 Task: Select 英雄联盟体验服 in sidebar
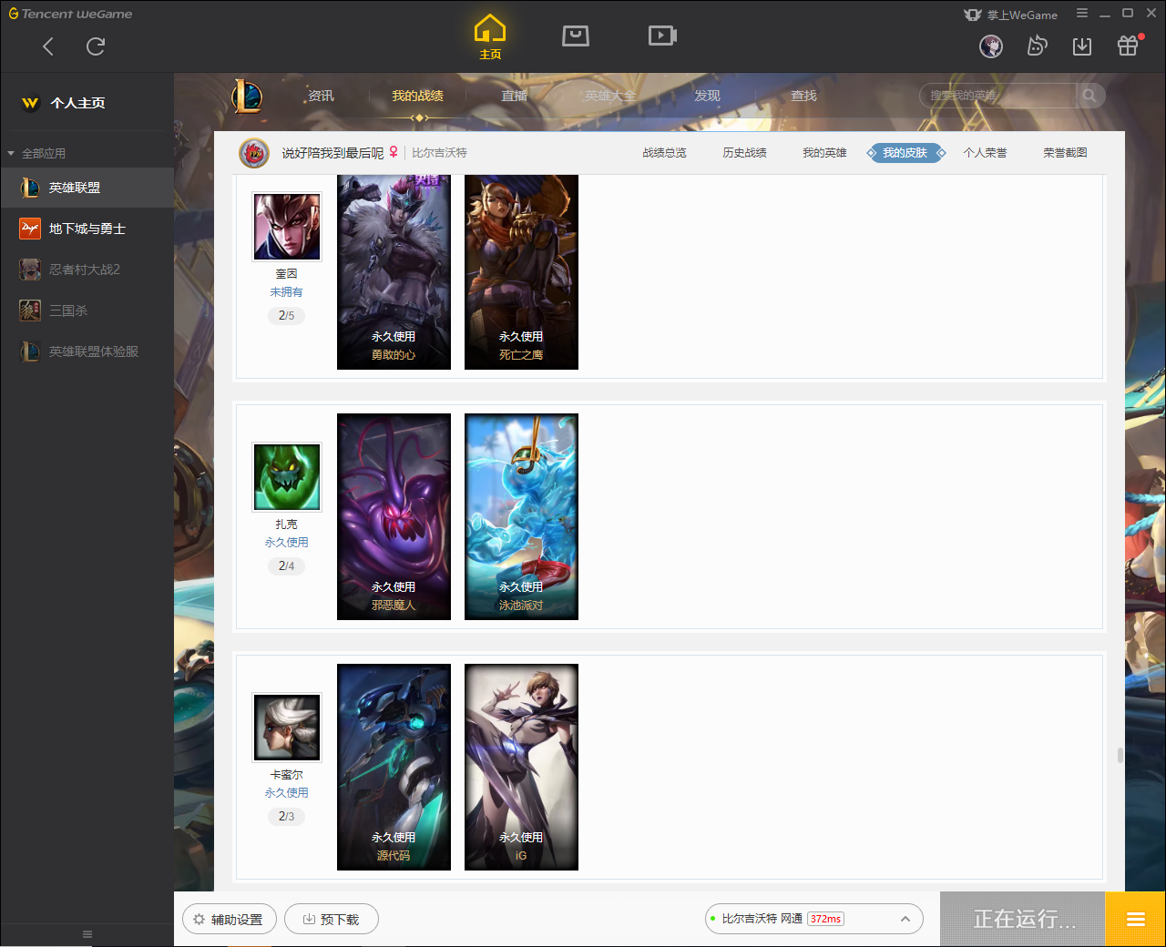[87, 351]
